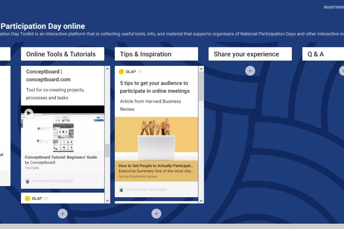Click the yellow DLAP author avatar
This screenshot has height=229, width=344.
(121, 72)
